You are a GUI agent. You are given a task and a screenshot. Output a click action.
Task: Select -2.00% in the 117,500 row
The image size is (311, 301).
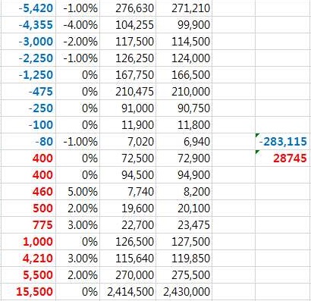click(77, 42)
